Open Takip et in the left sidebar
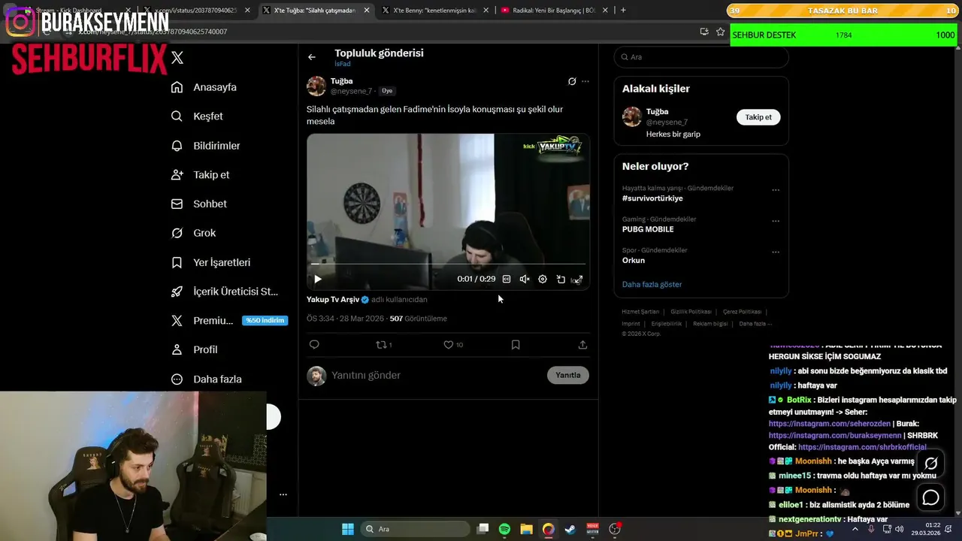This screenshot has width=962, height=541. point(200,174)
